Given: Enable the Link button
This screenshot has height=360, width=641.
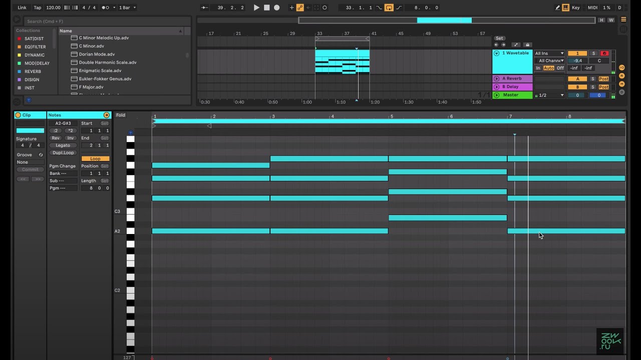Looking at the screenshot, I should (22, 7).
